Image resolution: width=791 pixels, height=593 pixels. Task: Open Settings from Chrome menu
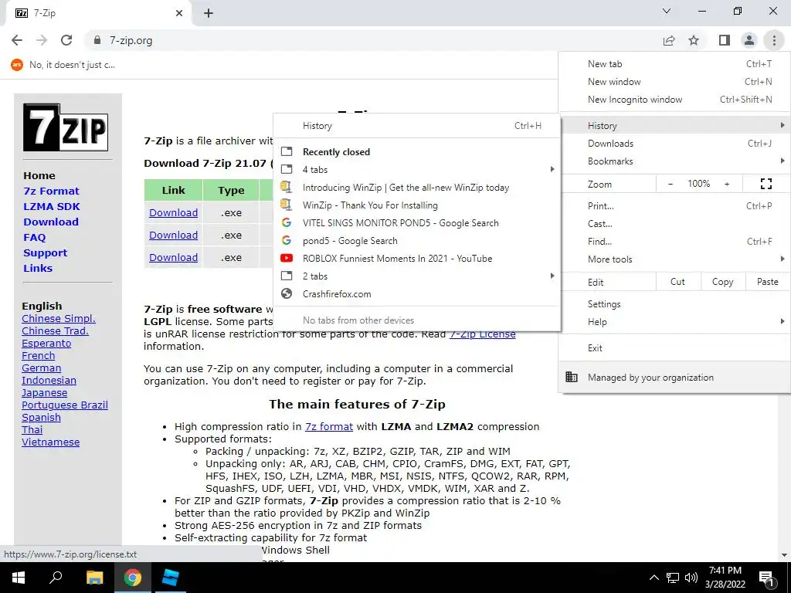674,304
